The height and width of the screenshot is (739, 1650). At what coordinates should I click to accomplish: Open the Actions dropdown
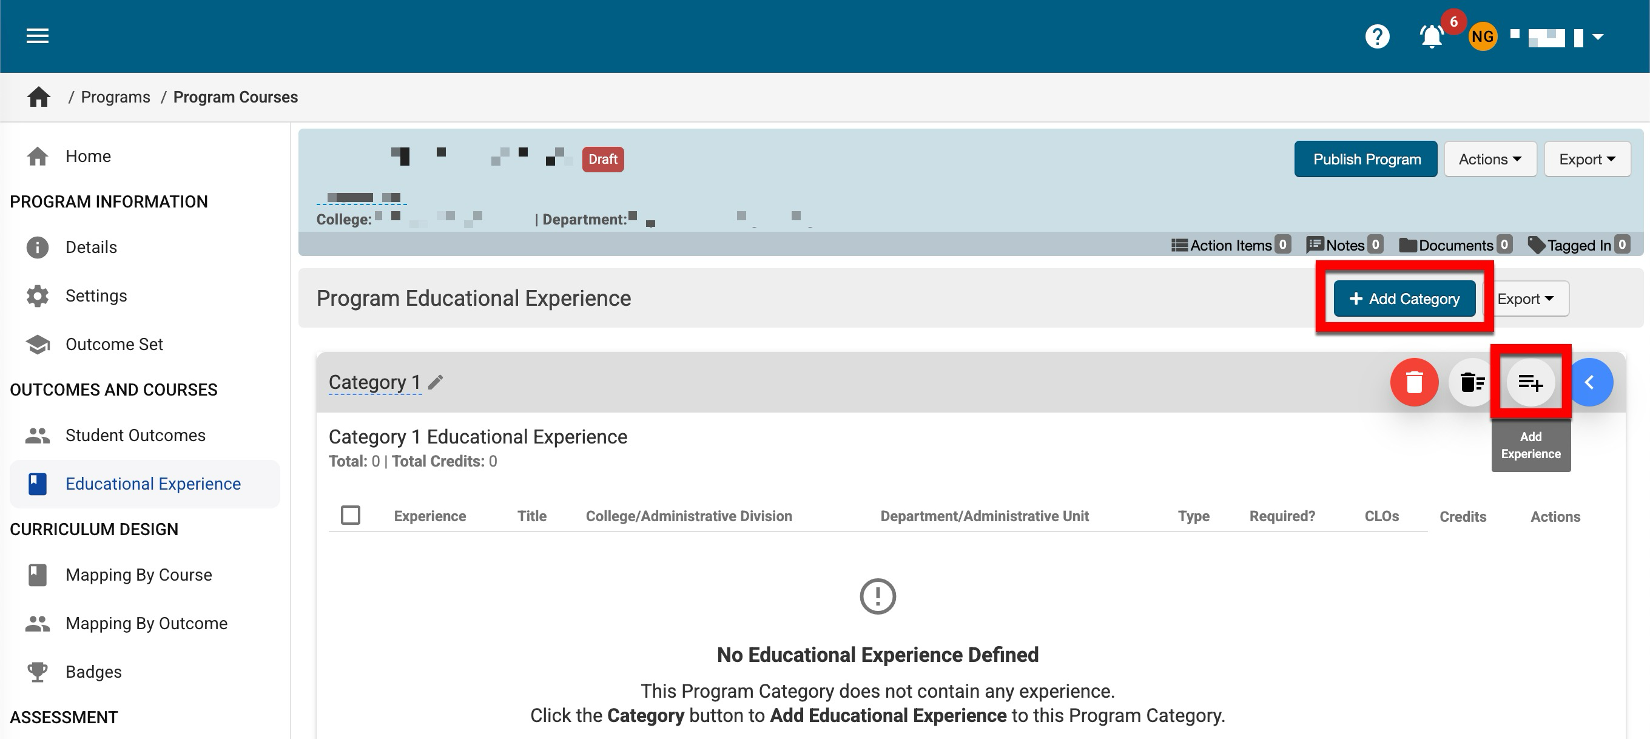pyautogui.click(x=1489, y=159)
